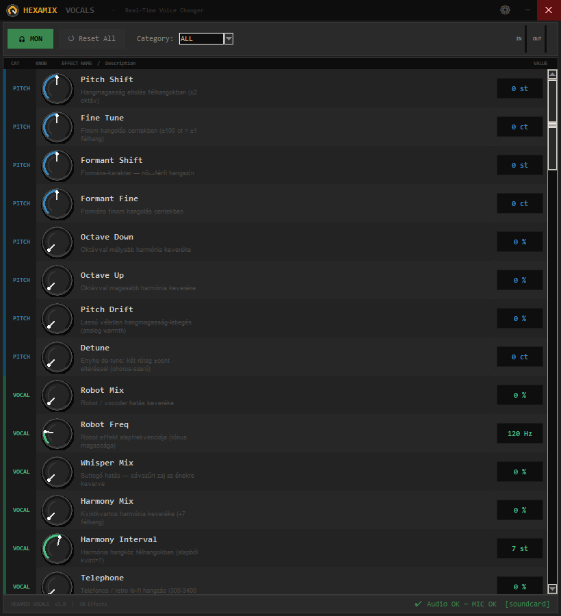Click the Harmony Mix value field
The height and width of the screenshot is (616, 561).
(x=520, y=510)
